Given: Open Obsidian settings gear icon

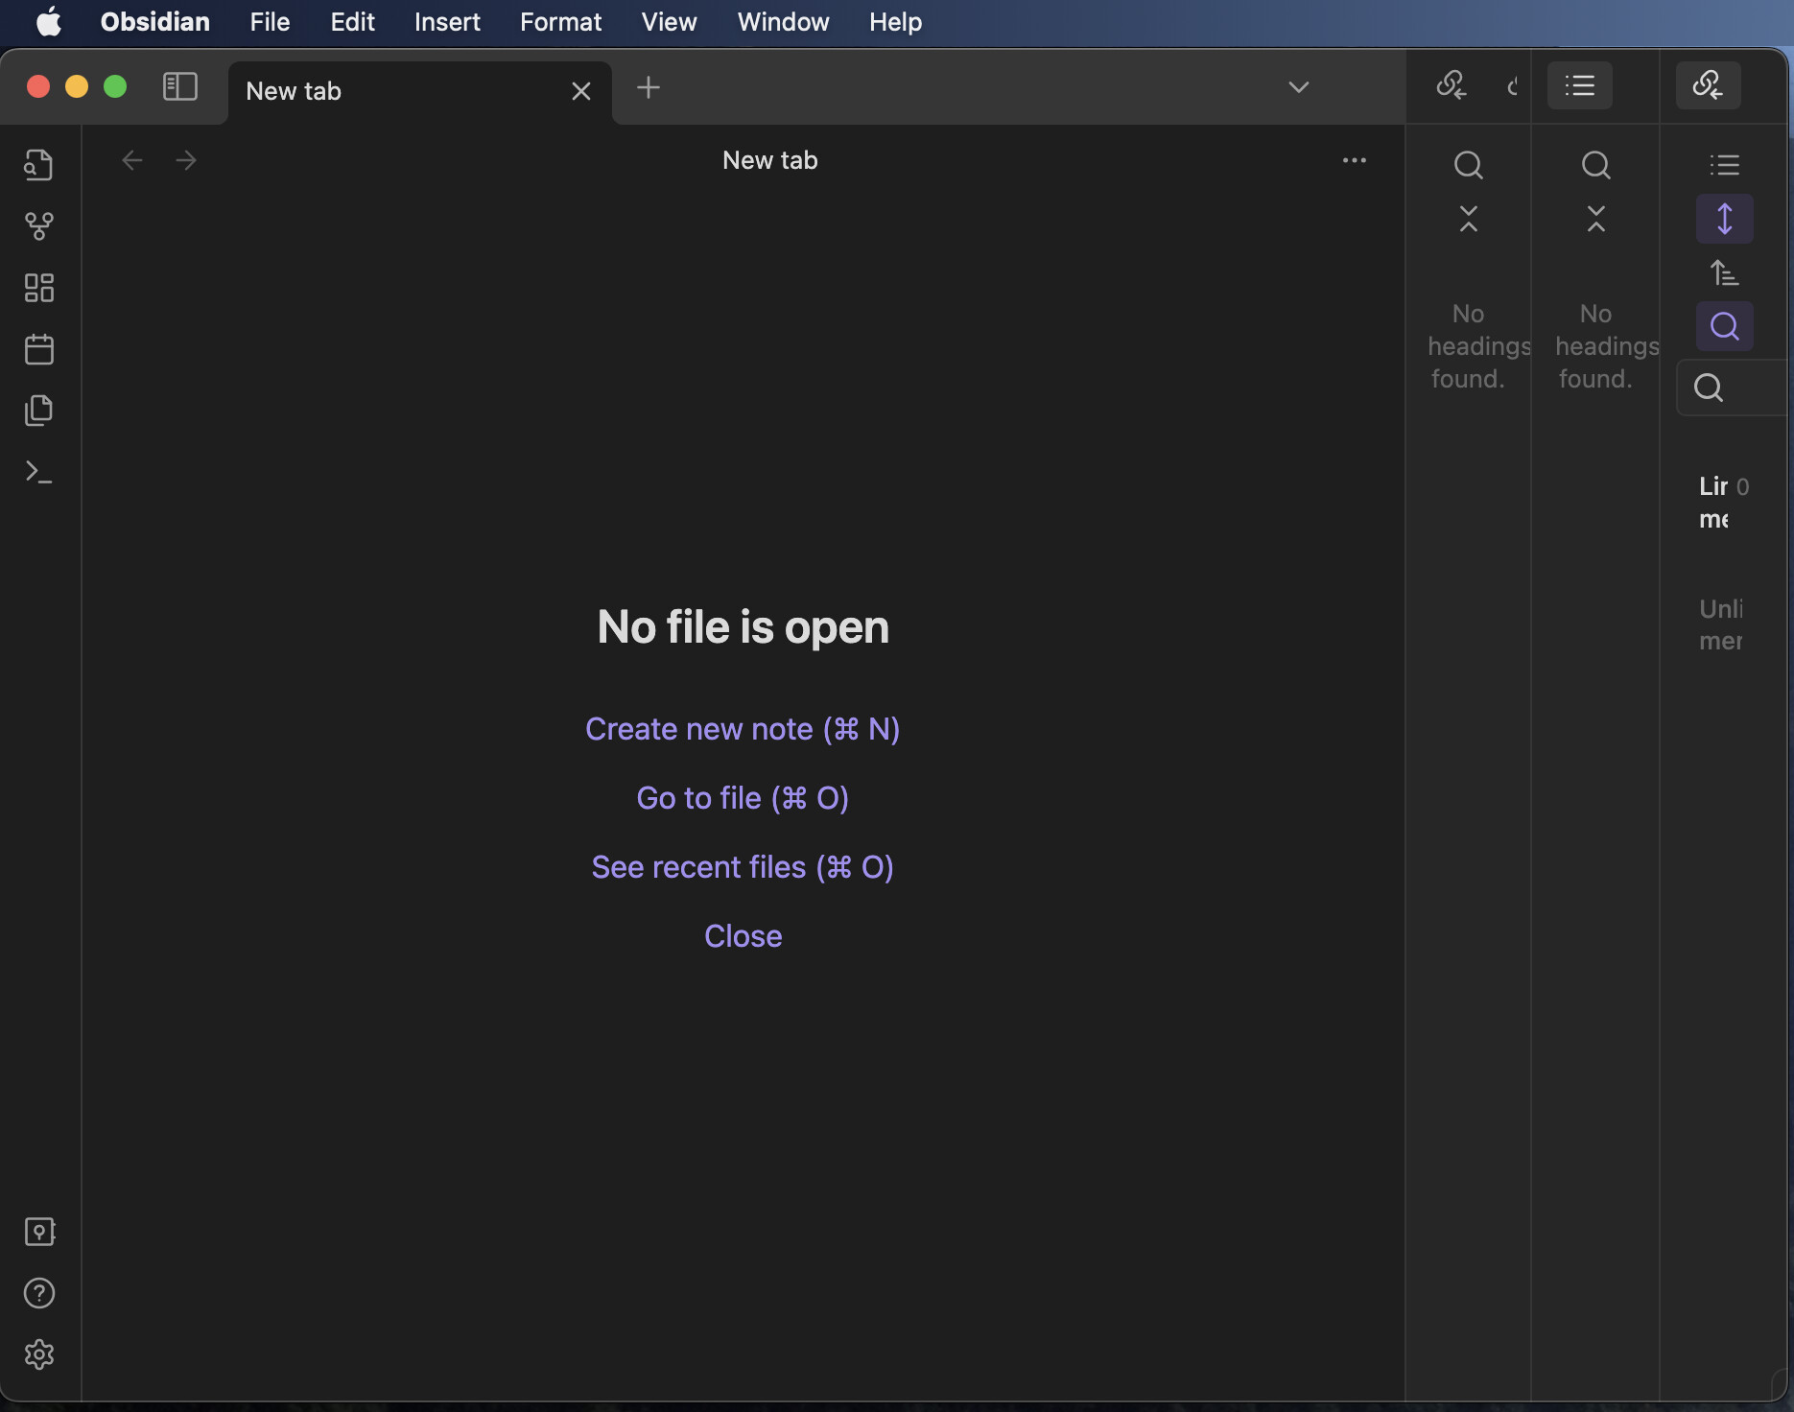Looking at the screenshot, I should click(39, 1354).
